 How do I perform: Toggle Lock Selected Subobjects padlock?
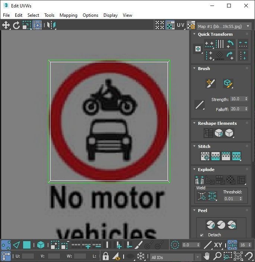pos(106,256)
